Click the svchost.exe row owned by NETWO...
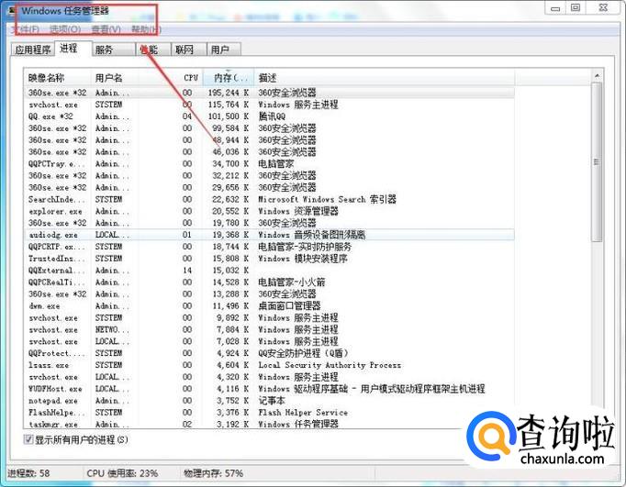Image resolution: width=626 pixels, height=487 pixels. [270, 329]
